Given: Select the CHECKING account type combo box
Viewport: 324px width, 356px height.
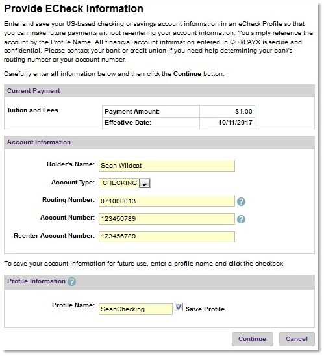Looking at the screenshot, I should [x=125, y=183].
